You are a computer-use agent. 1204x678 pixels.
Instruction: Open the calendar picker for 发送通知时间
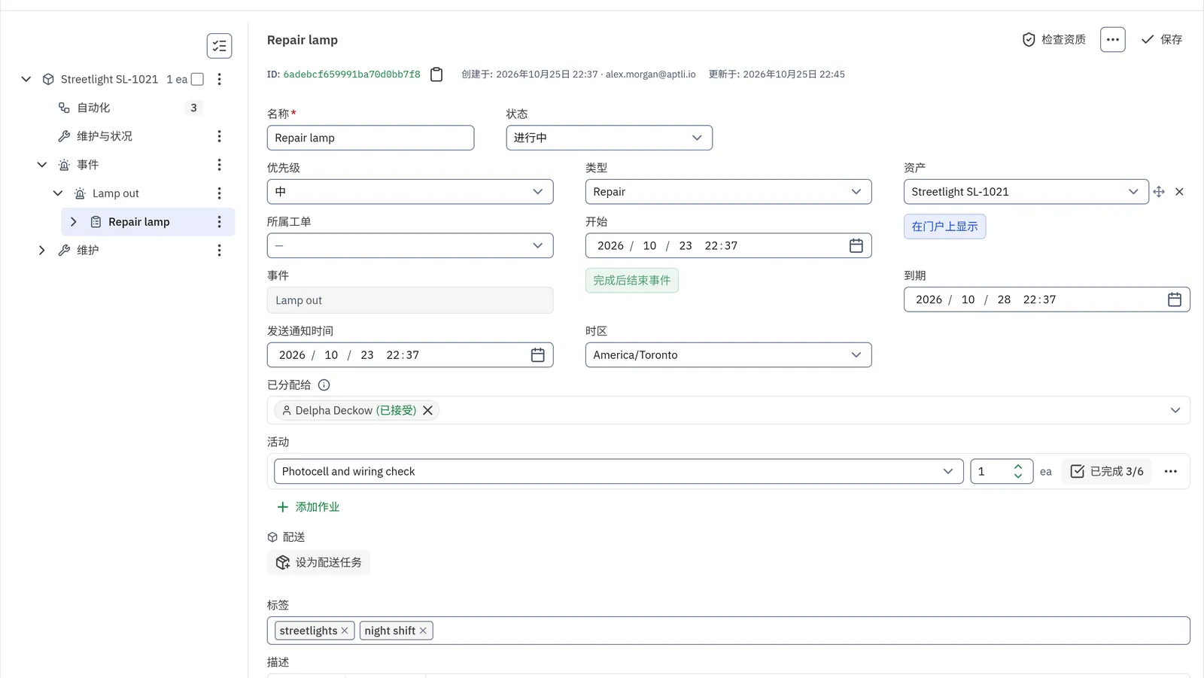pyautogui.click(x=537, y=355)
